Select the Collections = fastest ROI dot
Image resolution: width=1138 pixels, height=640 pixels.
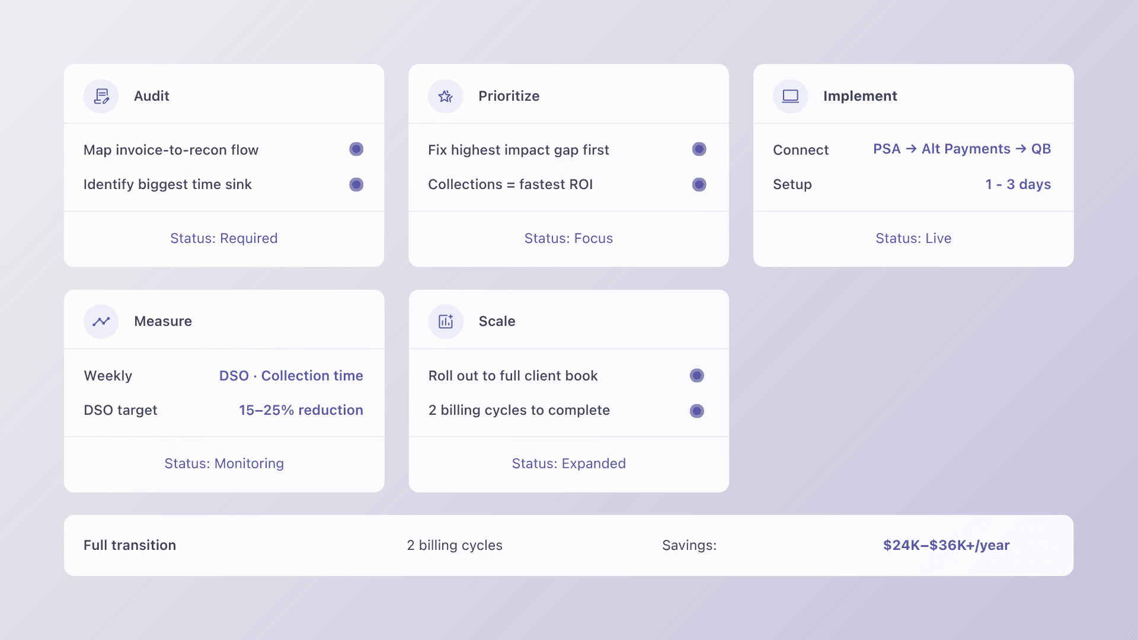699,184
